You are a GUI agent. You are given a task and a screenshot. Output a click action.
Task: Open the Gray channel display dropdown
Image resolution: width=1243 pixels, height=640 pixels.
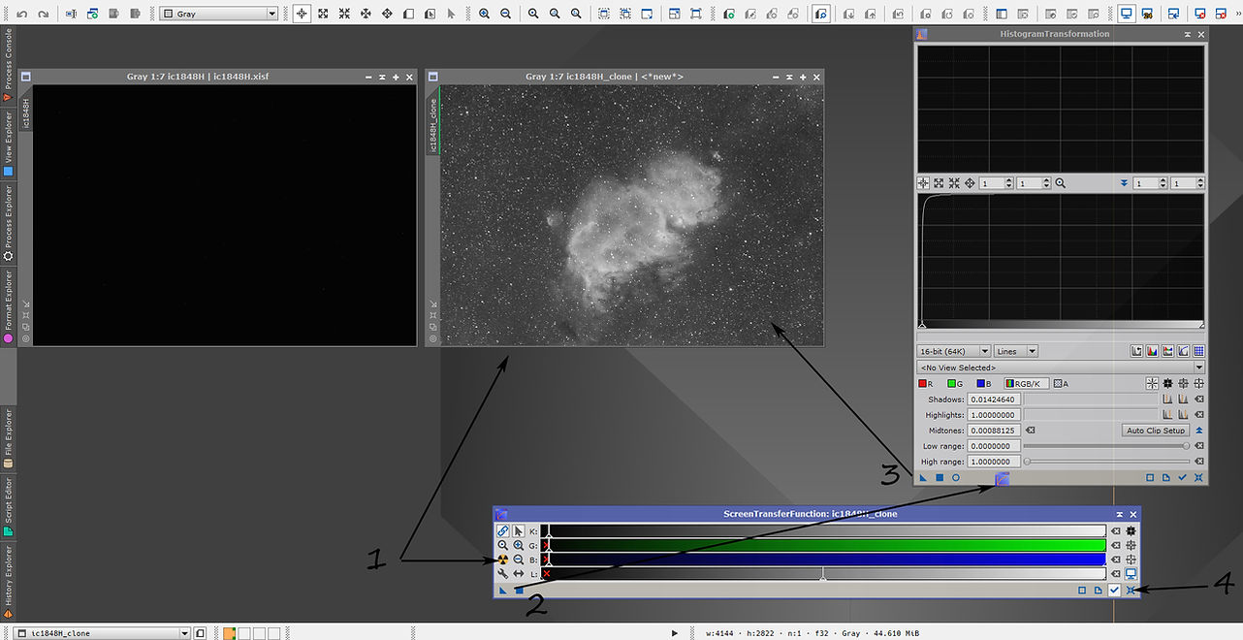(x=218, y=15)
